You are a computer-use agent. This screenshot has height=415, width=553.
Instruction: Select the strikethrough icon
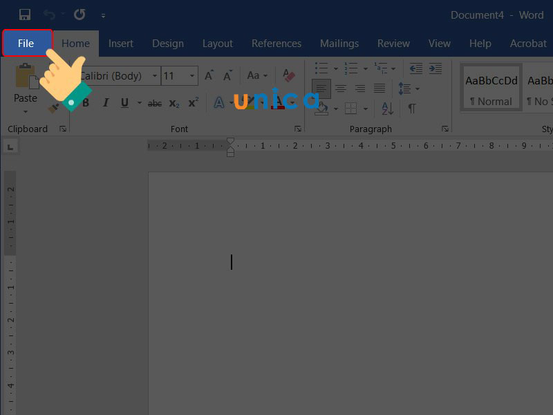(x=156, y=102)
